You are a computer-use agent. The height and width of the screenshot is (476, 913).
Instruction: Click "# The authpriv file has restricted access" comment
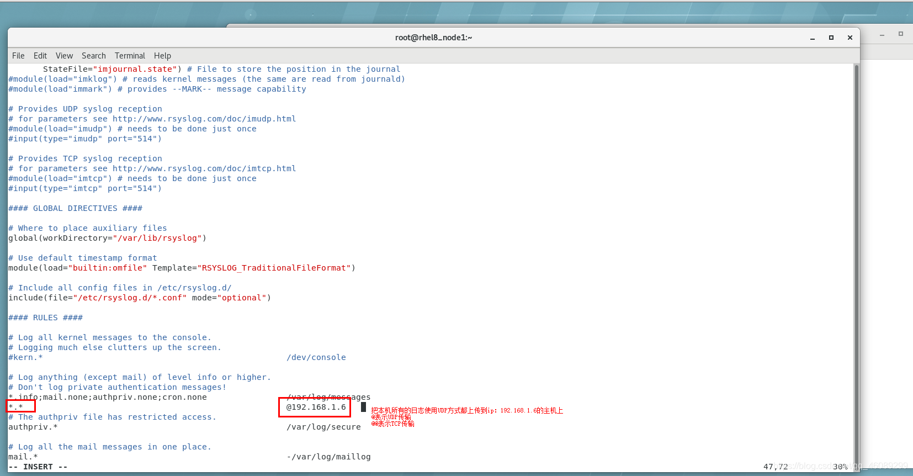pos(113,417)
